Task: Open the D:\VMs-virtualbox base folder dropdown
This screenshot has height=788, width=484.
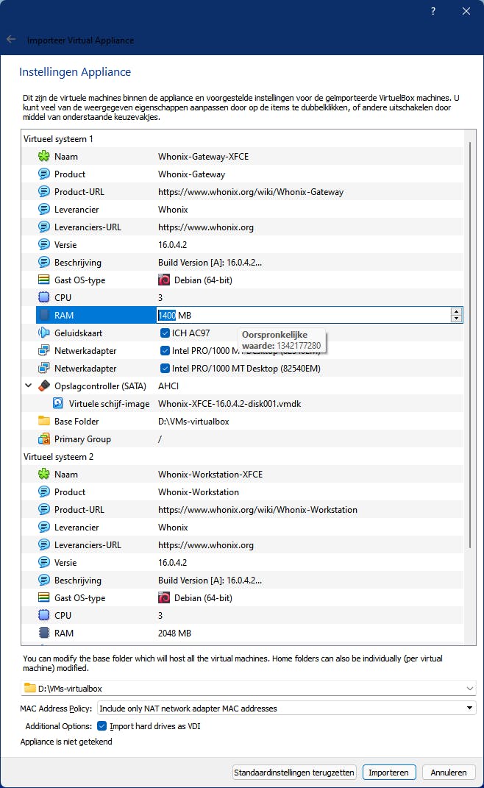Action: coord(469,688)
